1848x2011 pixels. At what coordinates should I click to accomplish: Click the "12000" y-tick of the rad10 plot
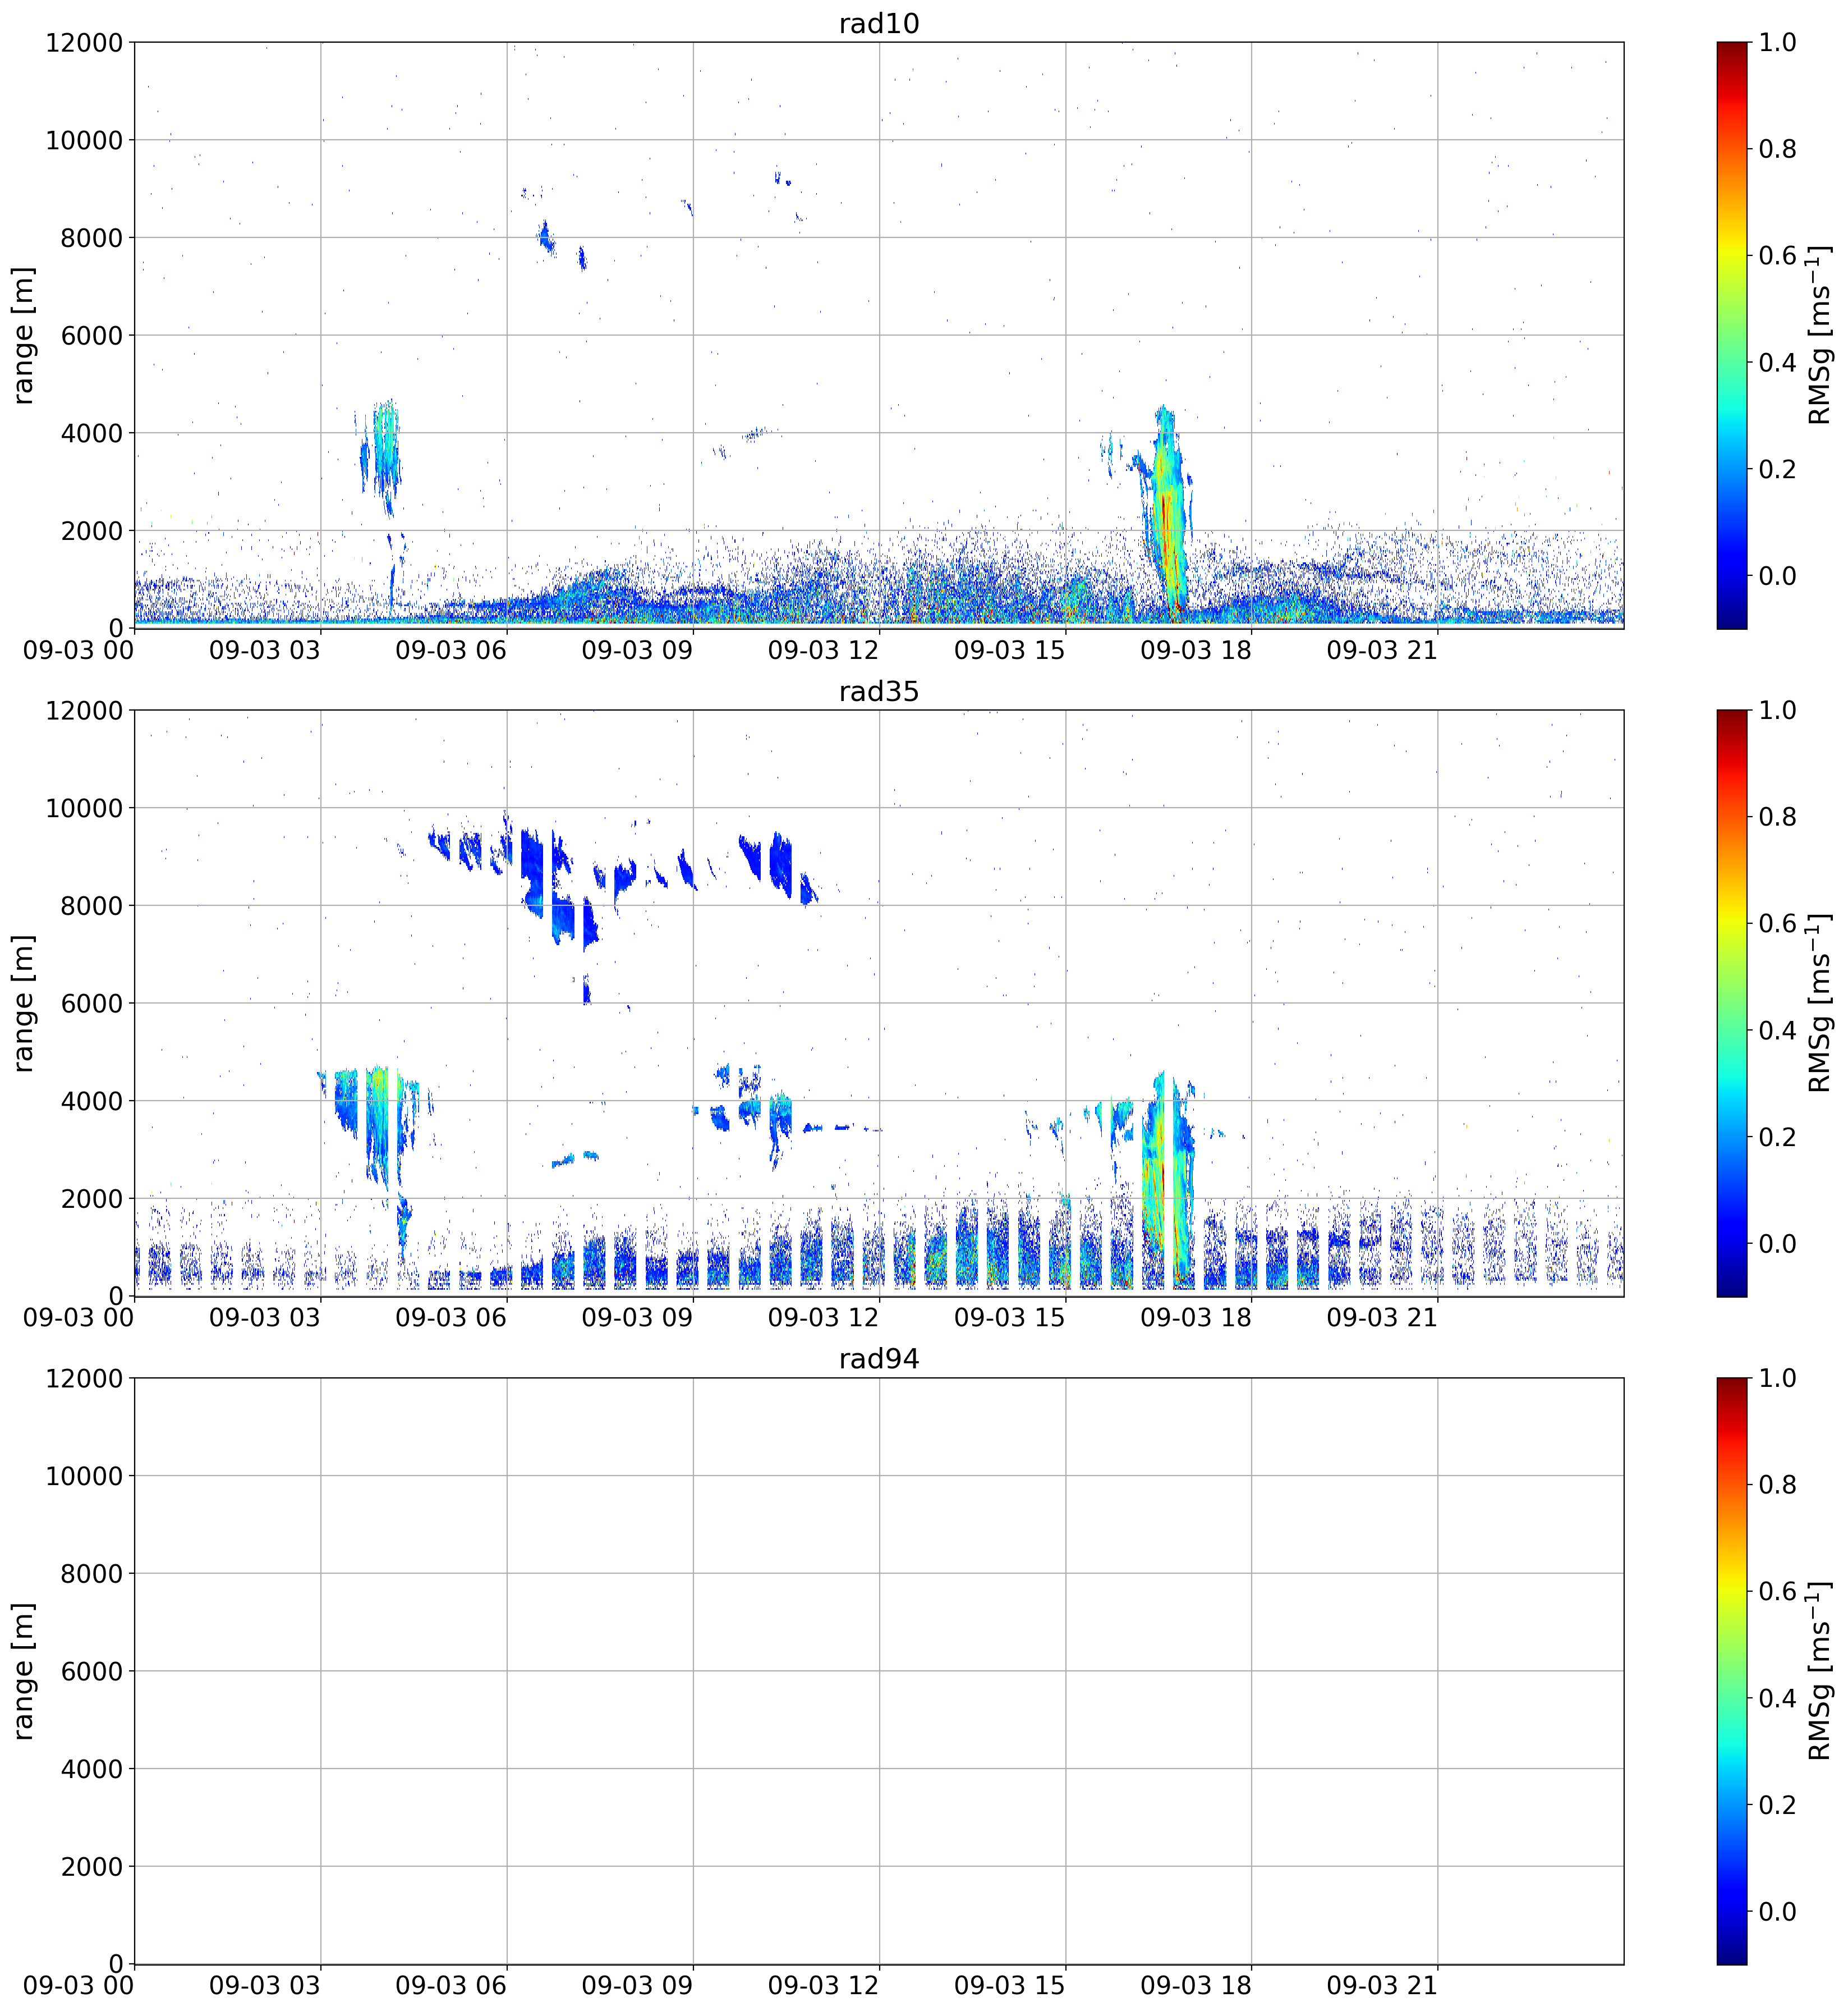tap(84, 42)
